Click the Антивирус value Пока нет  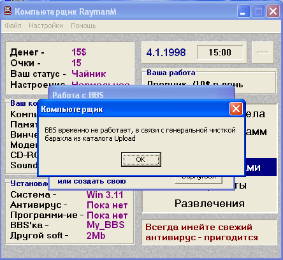(x=107, y=205)
